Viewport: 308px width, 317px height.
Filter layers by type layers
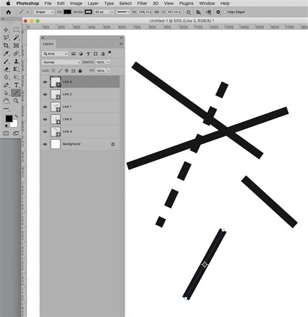point(88,54)
